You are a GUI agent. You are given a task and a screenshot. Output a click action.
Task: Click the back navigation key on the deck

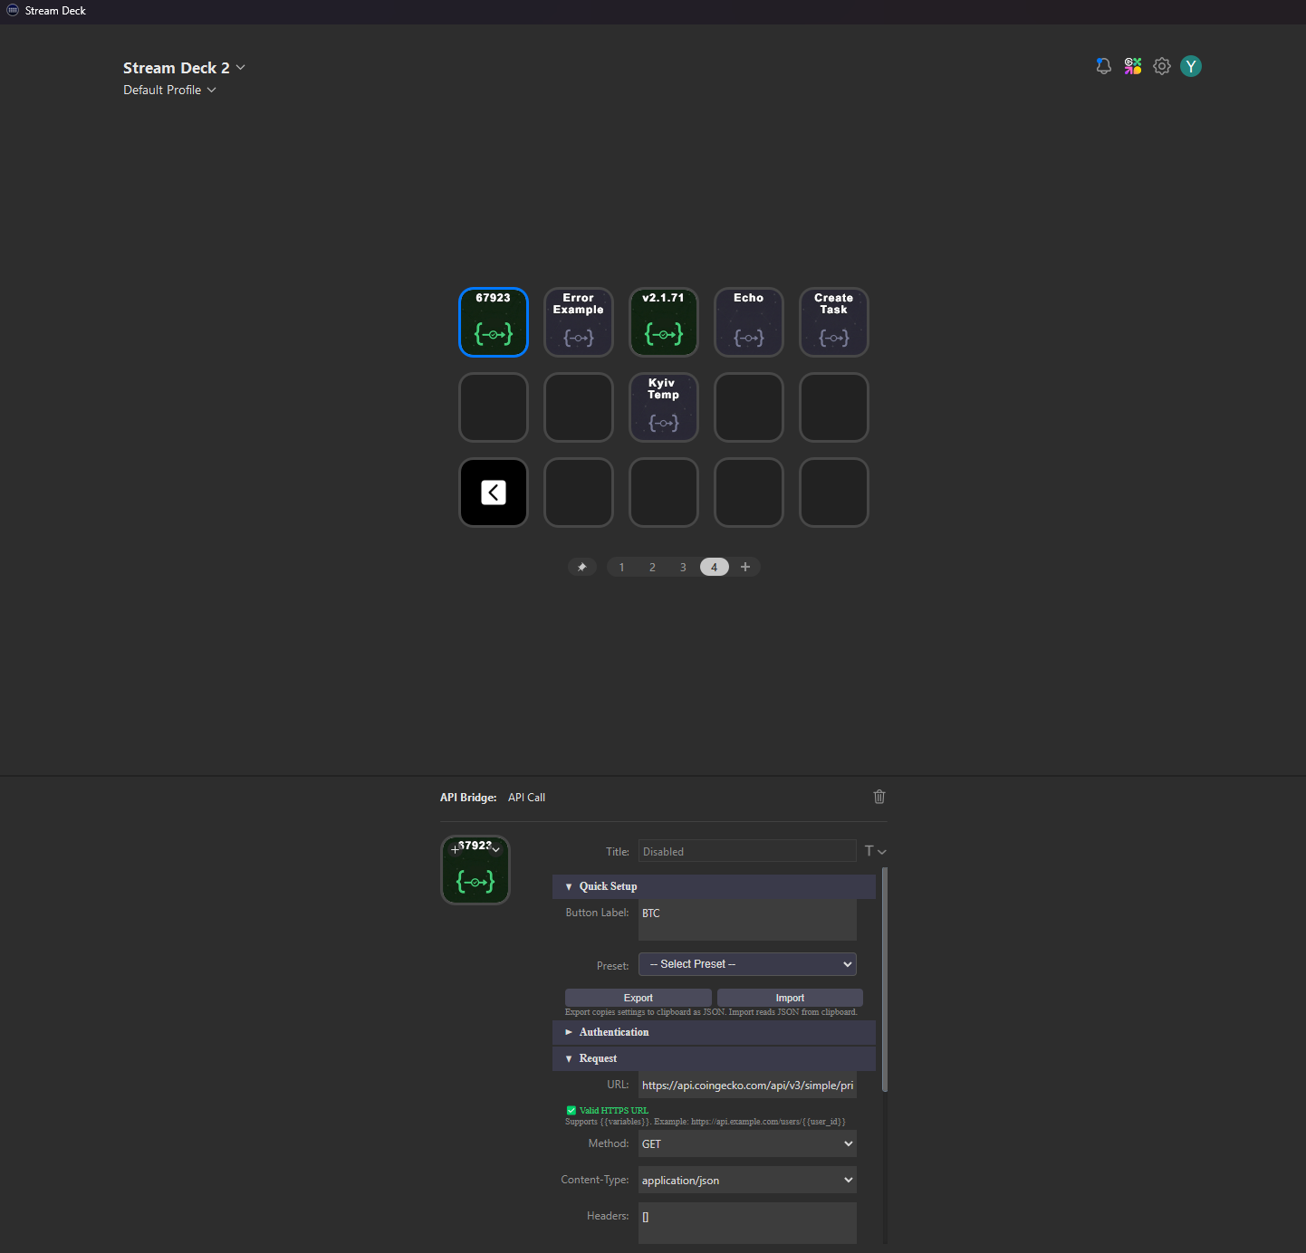pyautogui.click(x=493, y=492)
